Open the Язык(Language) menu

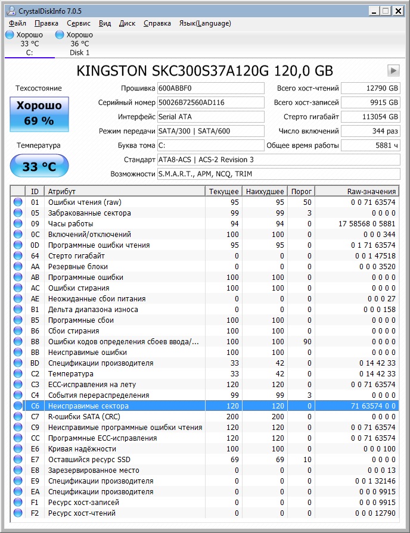click(205, 23)
